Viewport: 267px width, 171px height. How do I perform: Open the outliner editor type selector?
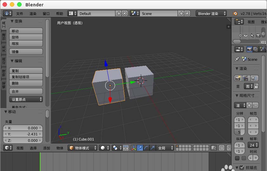239,22
